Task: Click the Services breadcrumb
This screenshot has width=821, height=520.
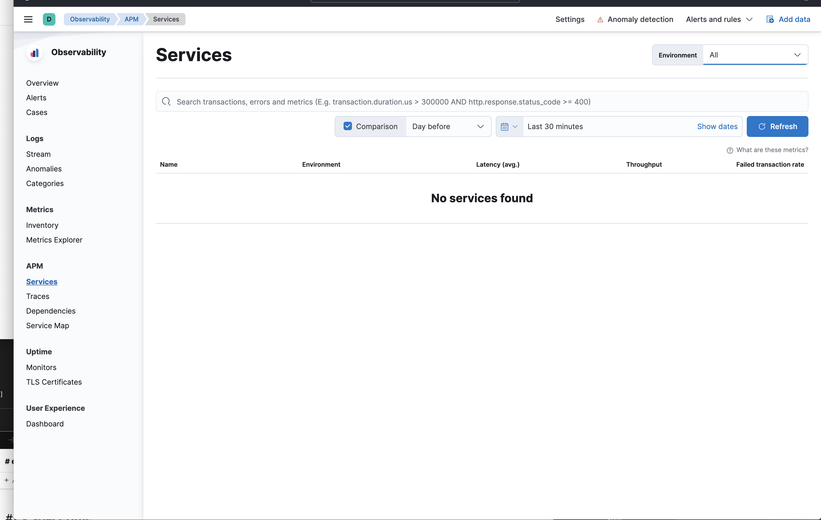Action: pyautogui.click(x=166, y=19)
